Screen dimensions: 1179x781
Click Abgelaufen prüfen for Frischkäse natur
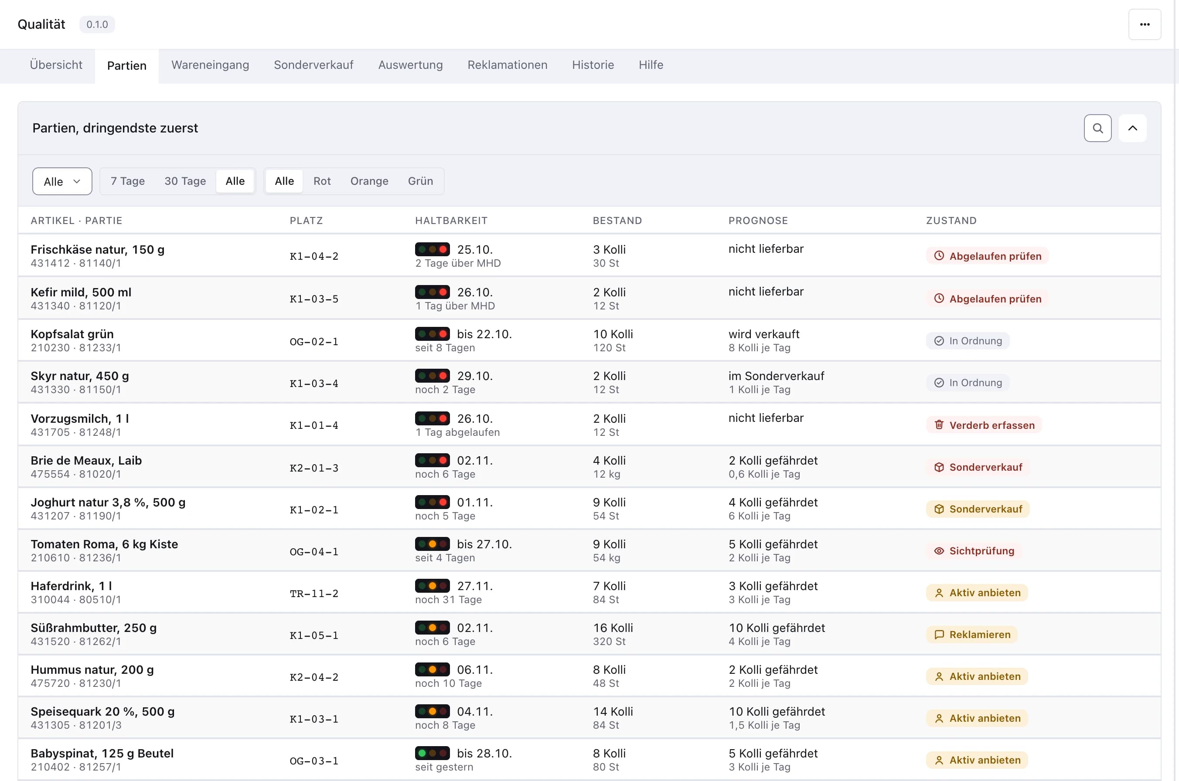click(987, 256)
